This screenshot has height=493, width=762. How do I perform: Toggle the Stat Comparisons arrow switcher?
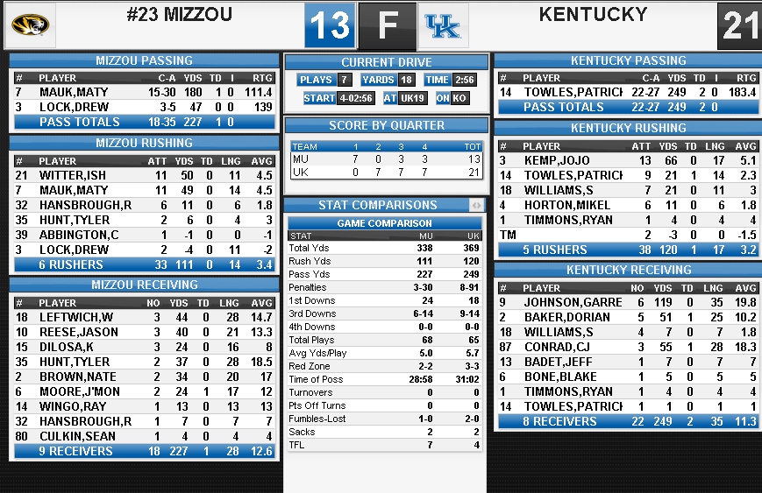476,205
